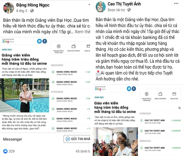This screenshot has height=156, width=183.
Task: Click the globe privacy icon beside 8 thg 5
Action: 32,11
